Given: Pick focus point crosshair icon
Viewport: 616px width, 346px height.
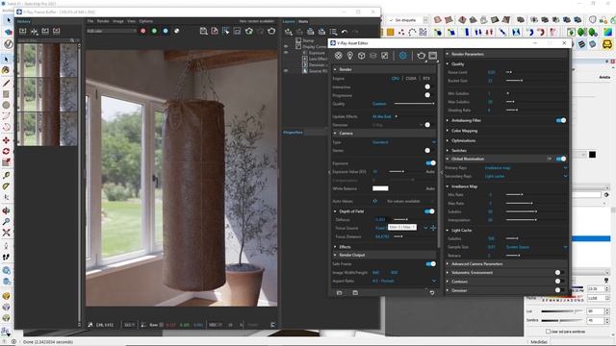Looking at the screenshot, I should (433, 228).
